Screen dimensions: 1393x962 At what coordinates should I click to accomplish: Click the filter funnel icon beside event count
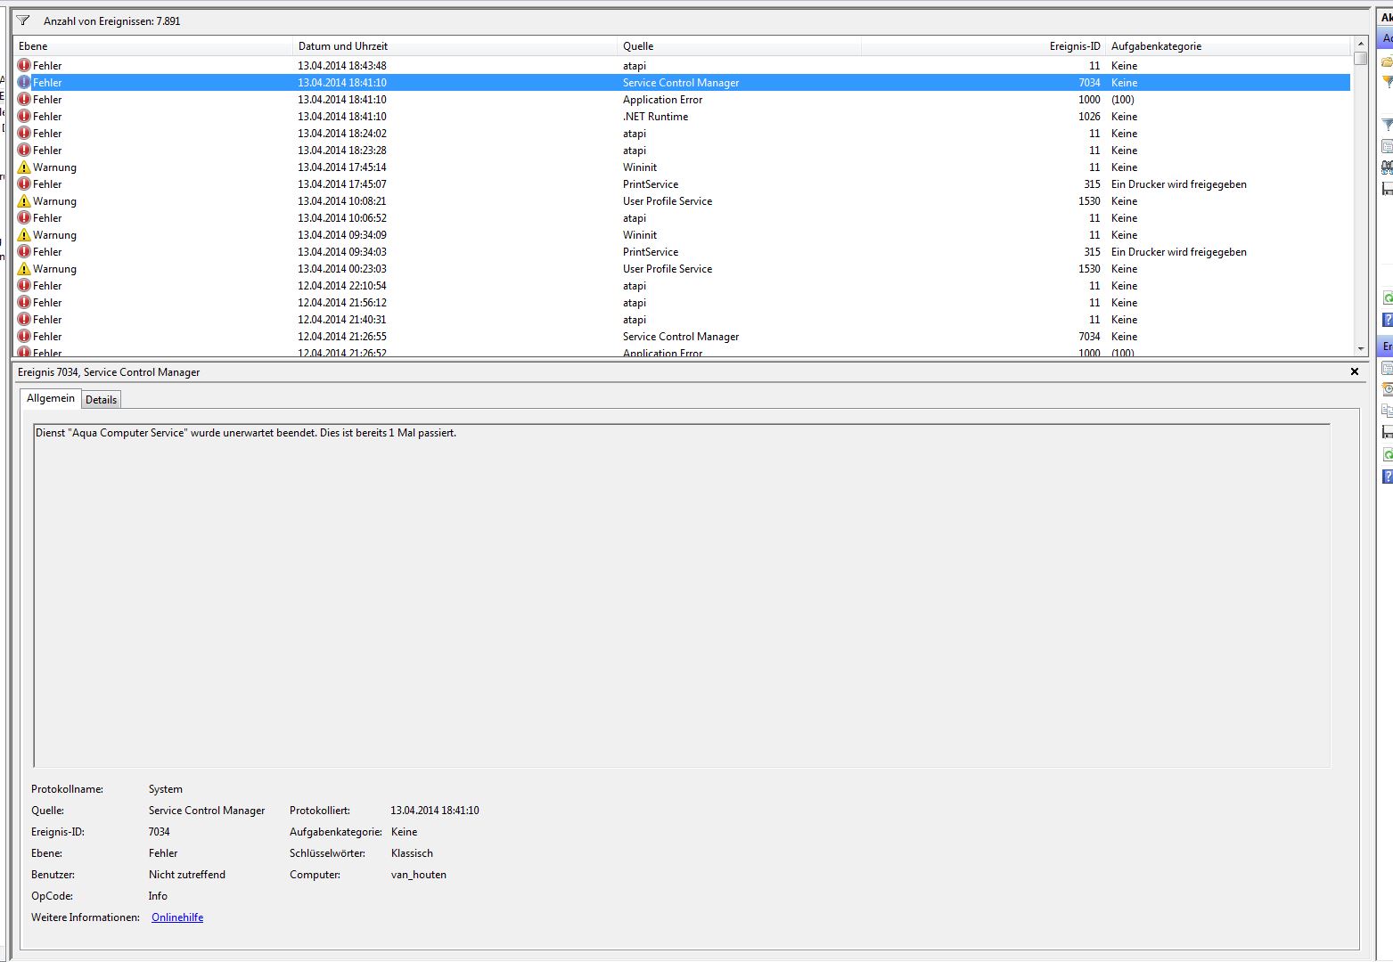[x=23, y=20]
